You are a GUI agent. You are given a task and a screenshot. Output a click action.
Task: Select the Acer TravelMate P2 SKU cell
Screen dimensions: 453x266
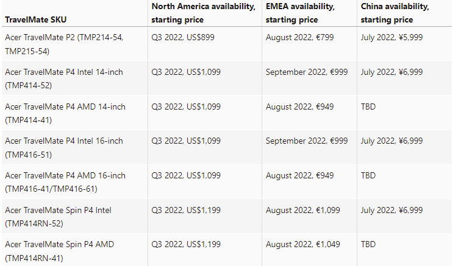tap(64, 44)
